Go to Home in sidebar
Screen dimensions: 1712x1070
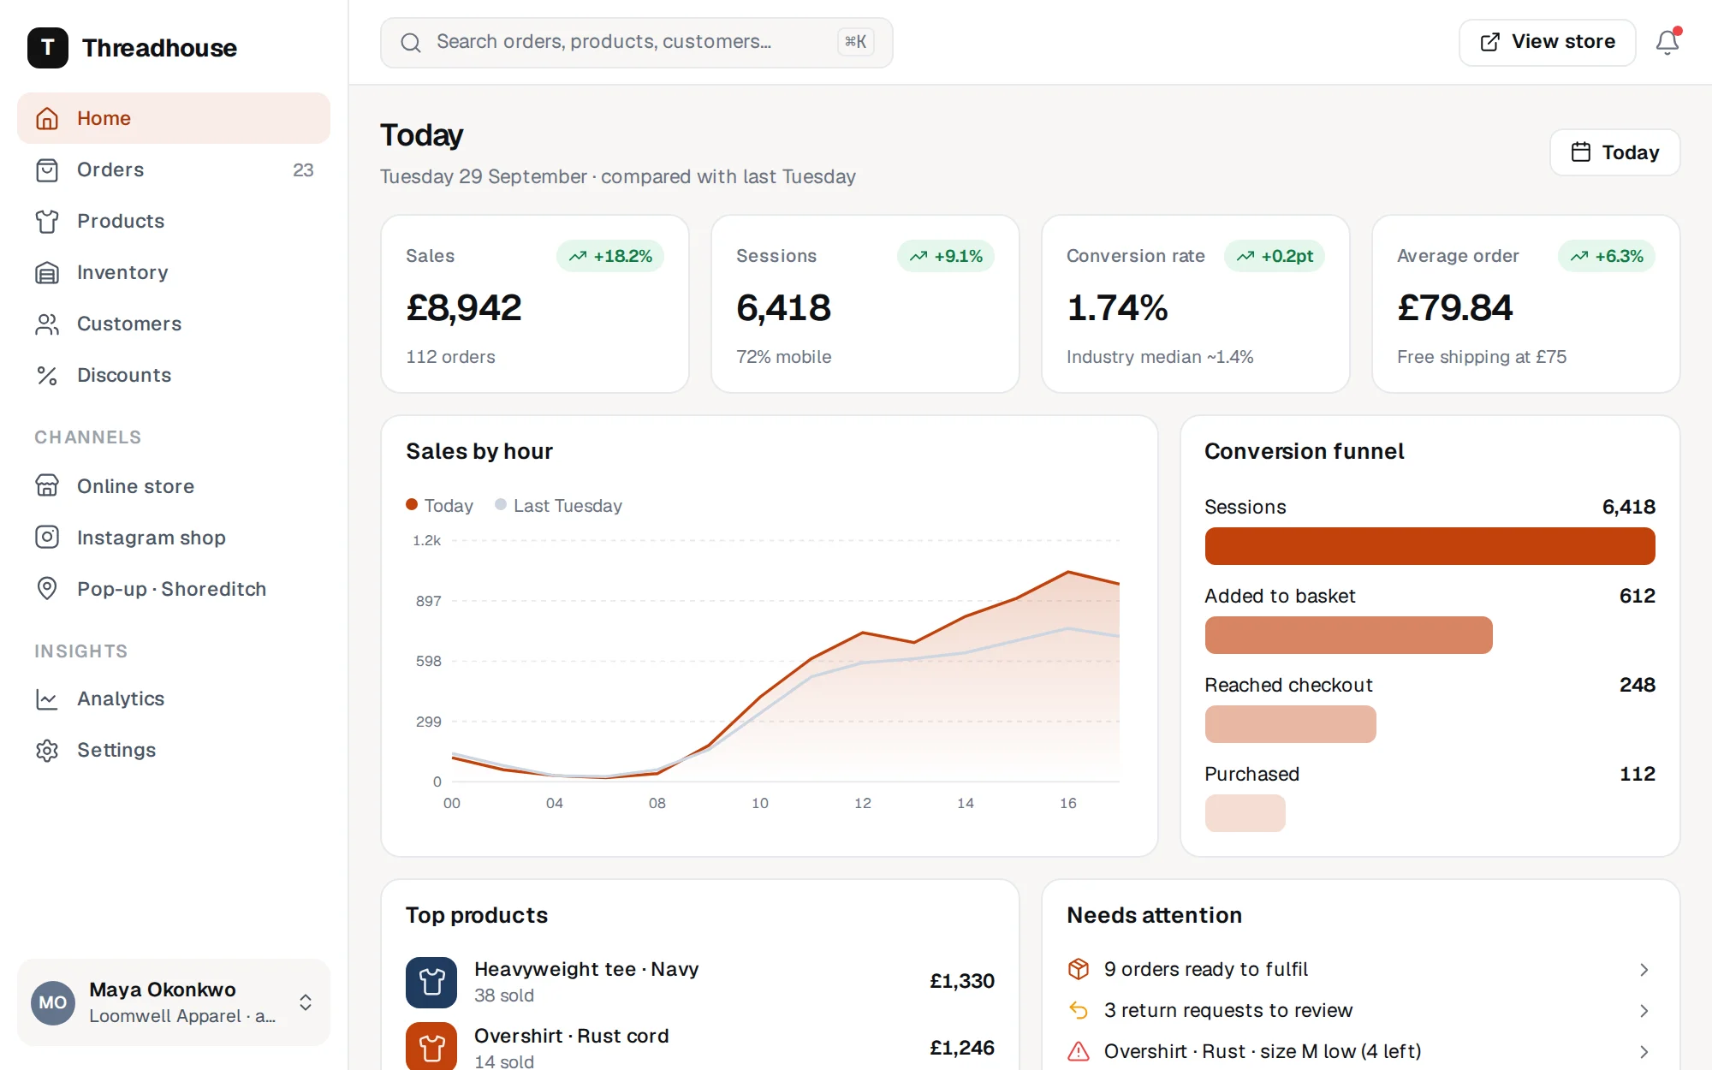174,118
